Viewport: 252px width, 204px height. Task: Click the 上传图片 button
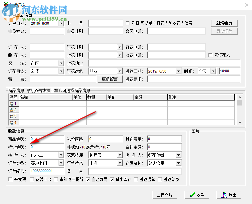(165, 195)
